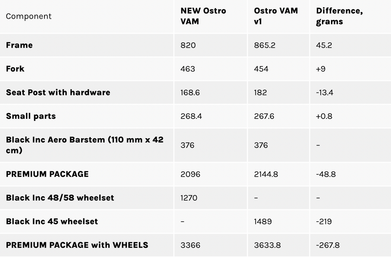Select the Difference, grams header

coord(340,16)
